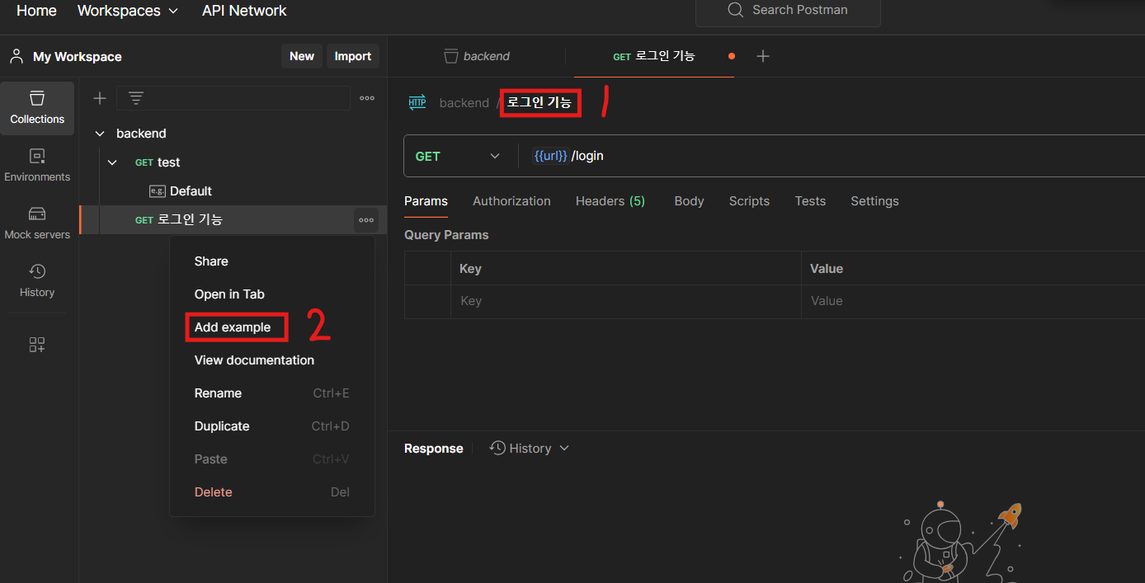This screenshot has width=1145, height=583.
Task: Click the e.g. example icon beside Default
Action: tap(158, 190)
